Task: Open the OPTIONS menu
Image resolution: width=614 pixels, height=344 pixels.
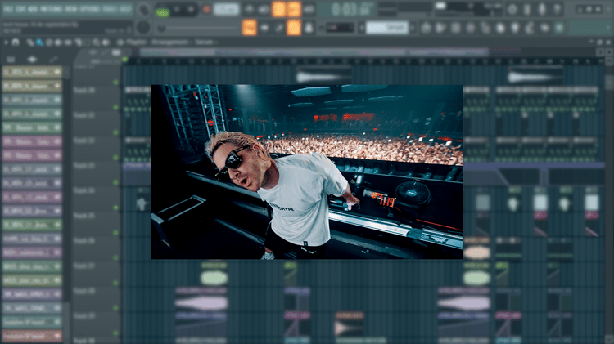Action: point(90,9)
